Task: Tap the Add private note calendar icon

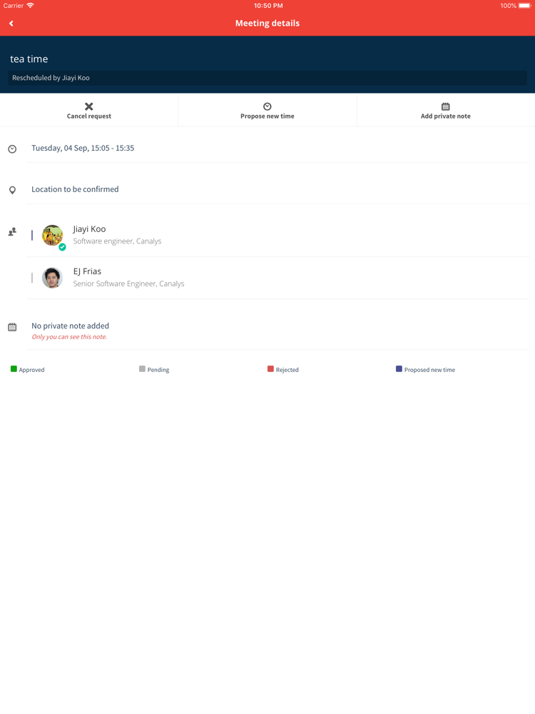Action: [446, 106]
